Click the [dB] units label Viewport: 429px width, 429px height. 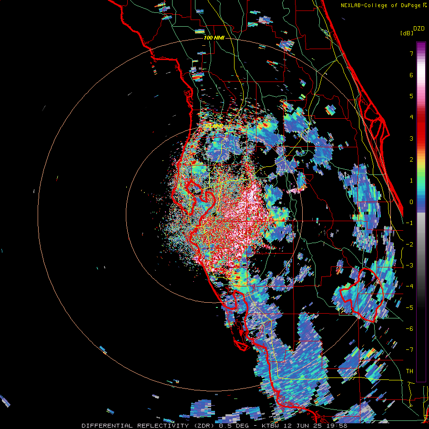pos(407,33)
